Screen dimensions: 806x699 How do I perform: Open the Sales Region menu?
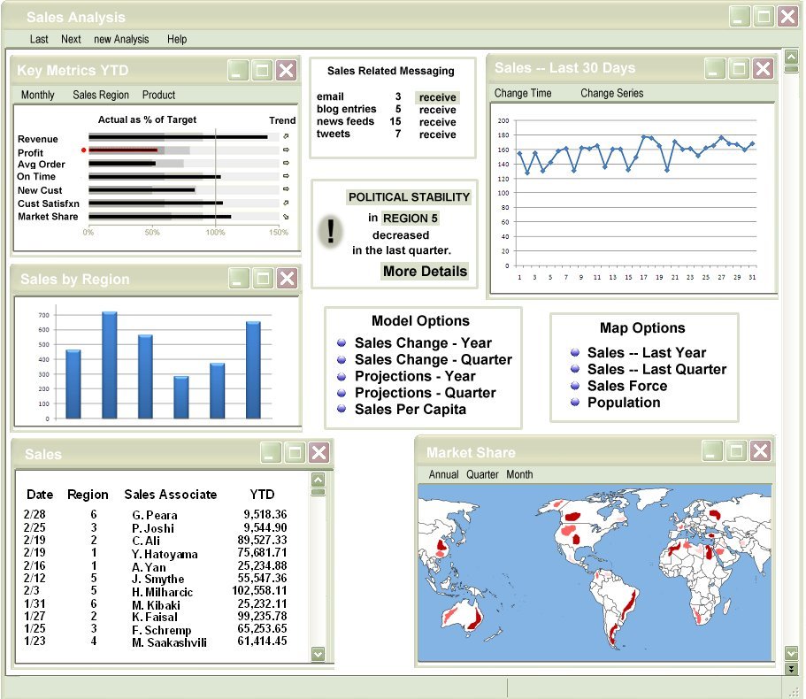(100, 95)
